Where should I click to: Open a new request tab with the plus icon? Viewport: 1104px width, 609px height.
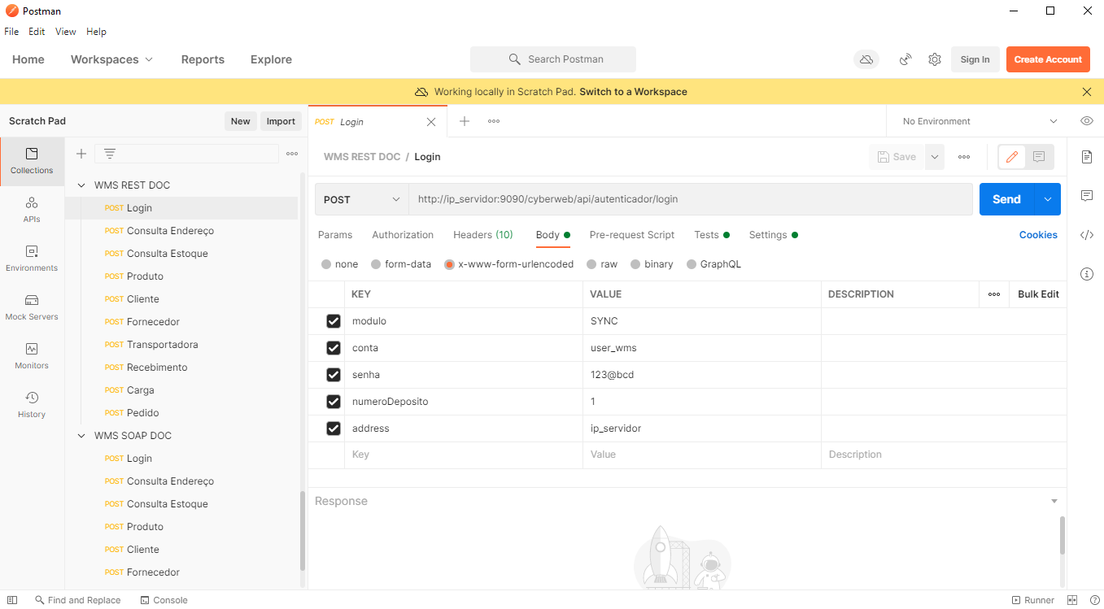tap(465, 121)
